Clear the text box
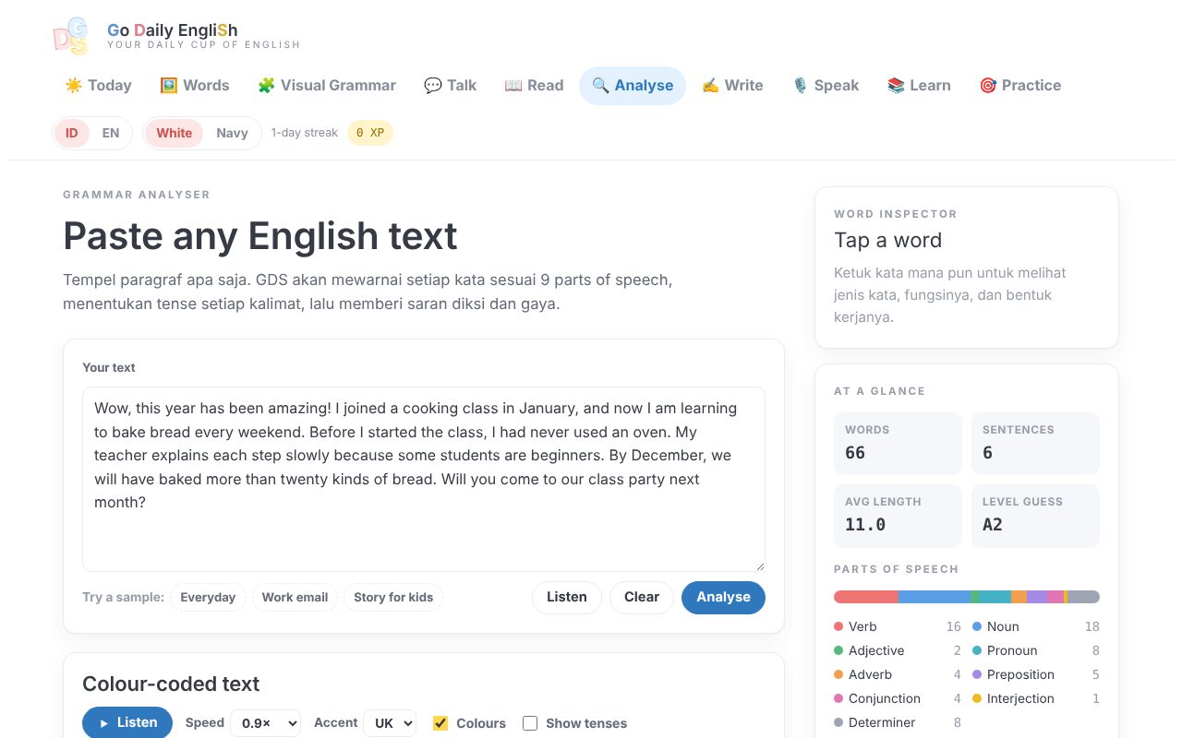The height and width of the screenshot is (738, 1182). tap(642, 597)
